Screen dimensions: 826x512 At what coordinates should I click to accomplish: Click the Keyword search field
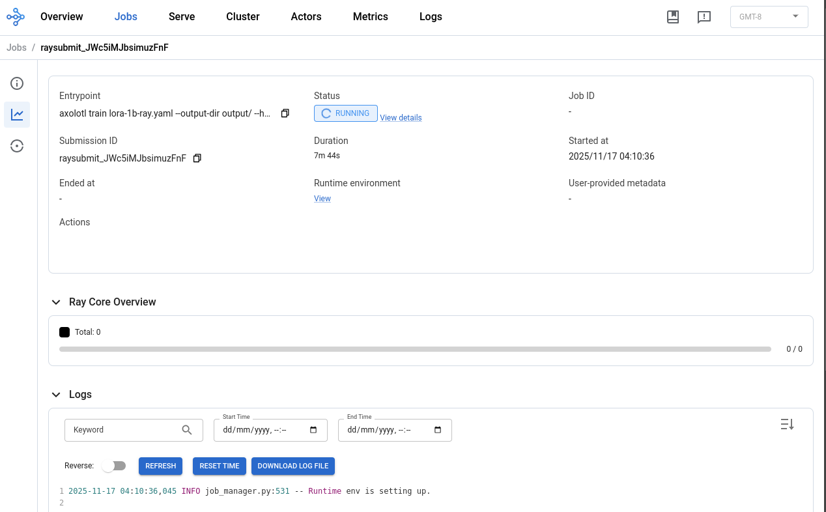click(x=124, y=430)
